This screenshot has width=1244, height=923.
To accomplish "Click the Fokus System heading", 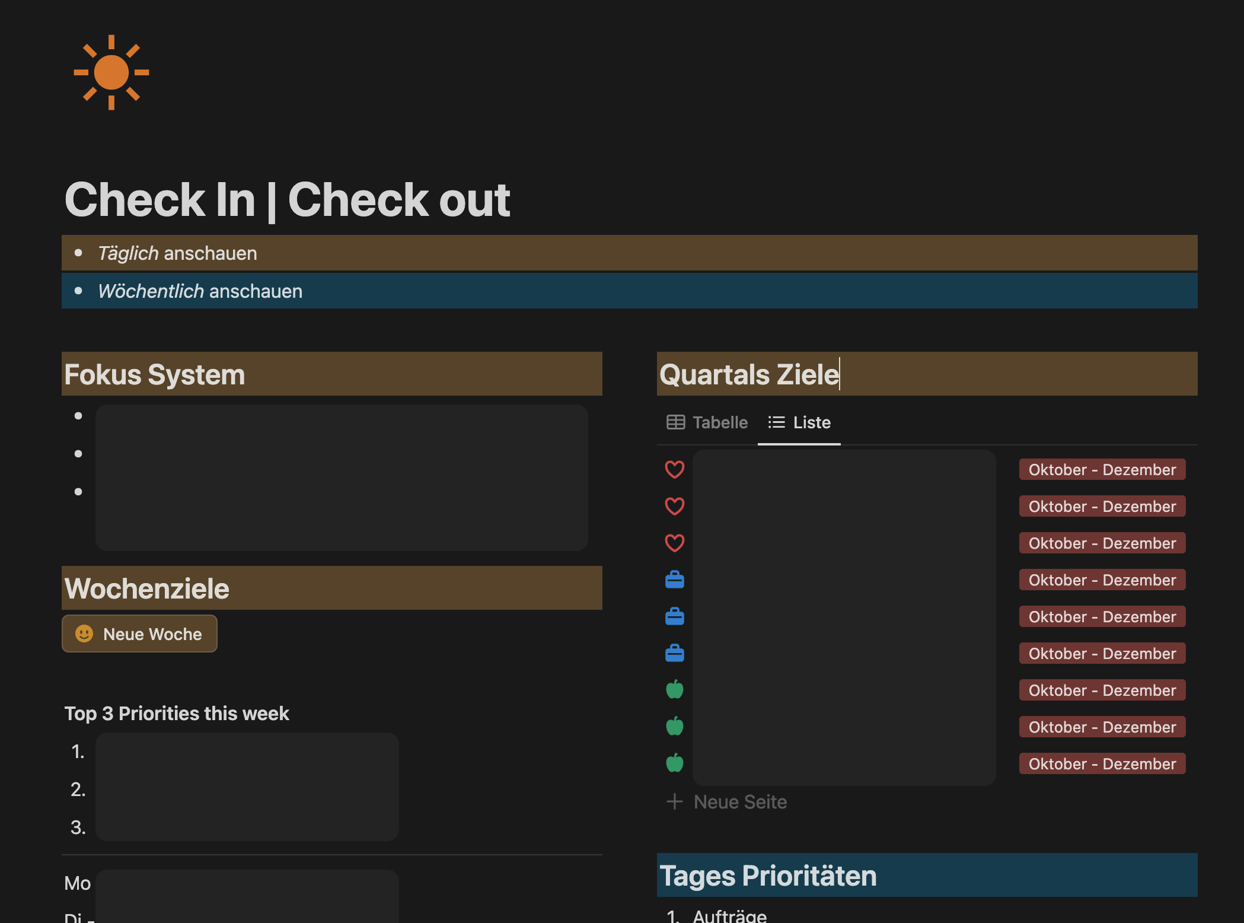I will 332,374.
